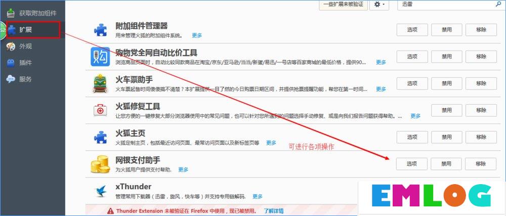The width and height of the screenshot is (506, 216).
Task: Click the 网银支付助手 gold coins icon
Action: coord(100,164)
